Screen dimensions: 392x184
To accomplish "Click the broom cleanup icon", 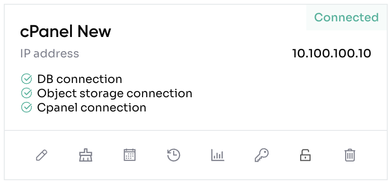I will coord(86,155).
